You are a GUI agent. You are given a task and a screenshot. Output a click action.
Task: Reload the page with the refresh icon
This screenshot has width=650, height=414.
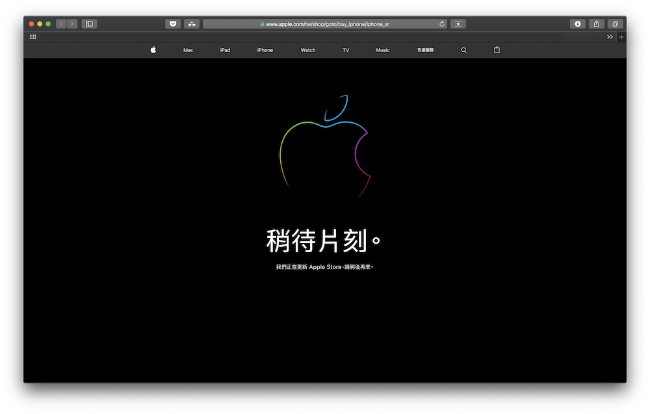[442, 24]
